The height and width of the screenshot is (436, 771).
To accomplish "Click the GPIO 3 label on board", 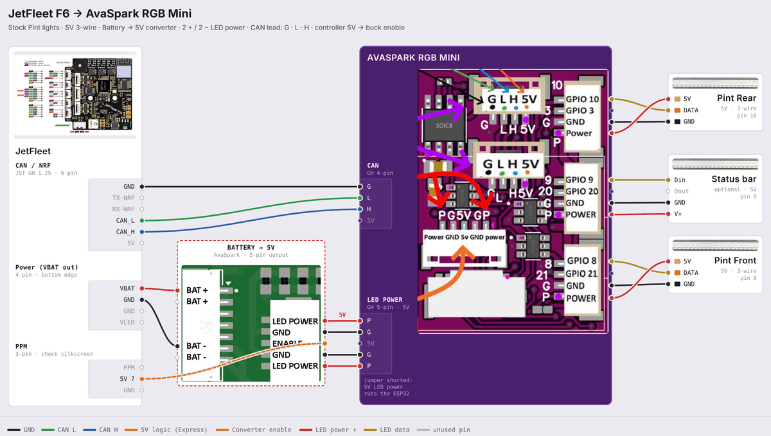I will tap(580, 110).
